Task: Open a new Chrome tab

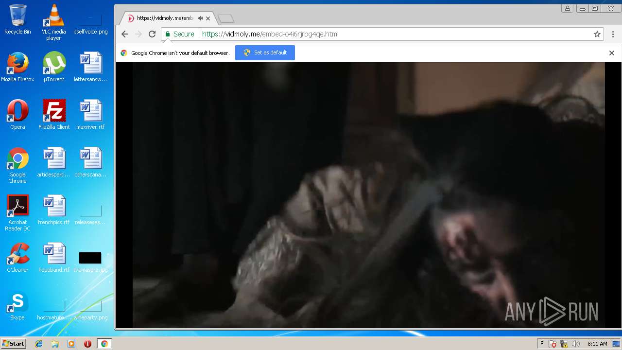Action: click(226, 19)
